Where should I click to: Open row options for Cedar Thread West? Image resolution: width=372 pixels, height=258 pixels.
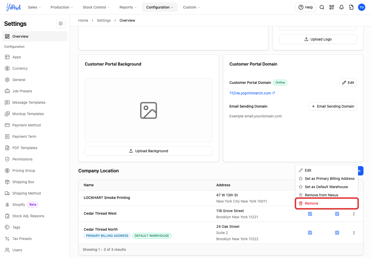354,214
